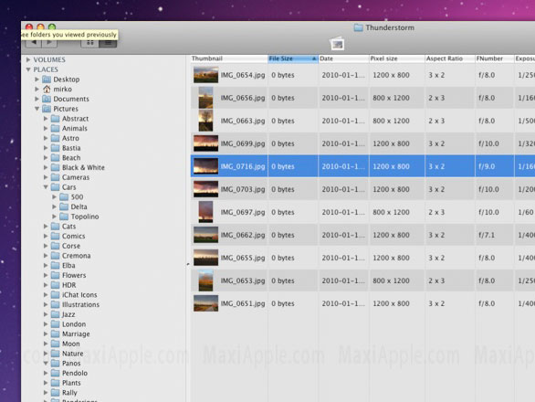Sort by Pixel size column header
Viewport: 535px width, 402px height.
click(x=397, y=58)
